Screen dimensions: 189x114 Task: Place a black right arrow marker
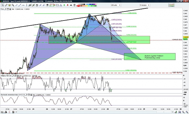pyautogui.click(x=71, y=5)
